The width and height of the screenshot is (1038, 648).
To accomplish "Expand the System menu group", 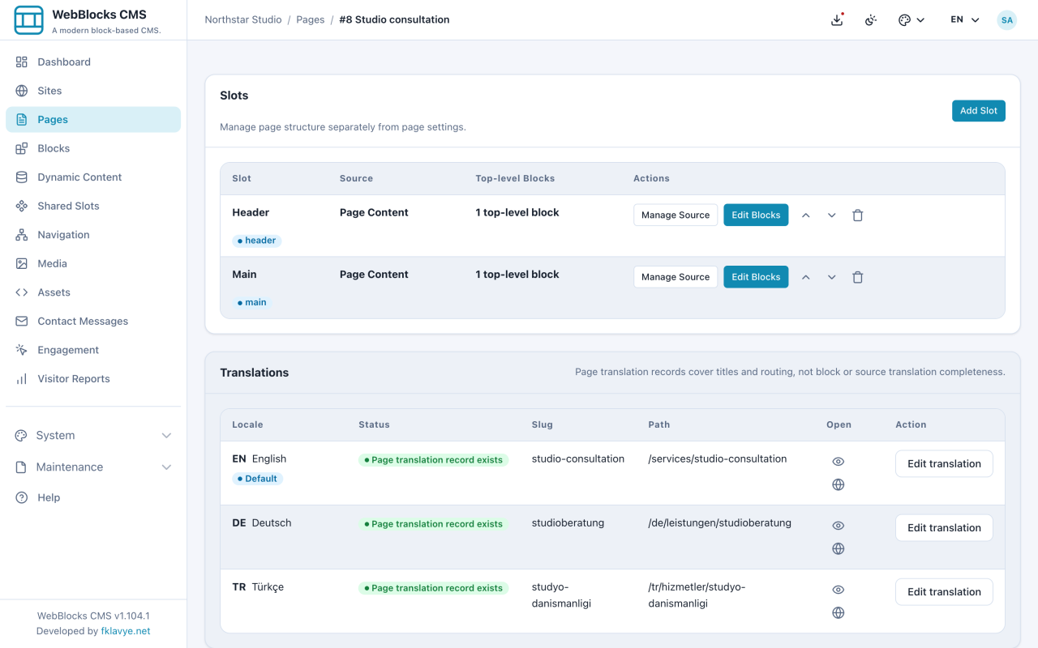I will pyautogui.click(x=93, y=436).
